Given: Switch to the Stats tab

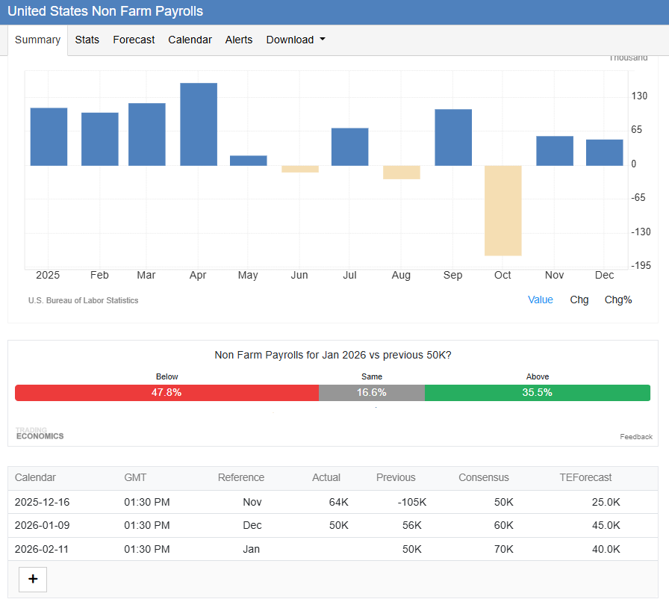Looking at the screenshot, I should 87,40.
